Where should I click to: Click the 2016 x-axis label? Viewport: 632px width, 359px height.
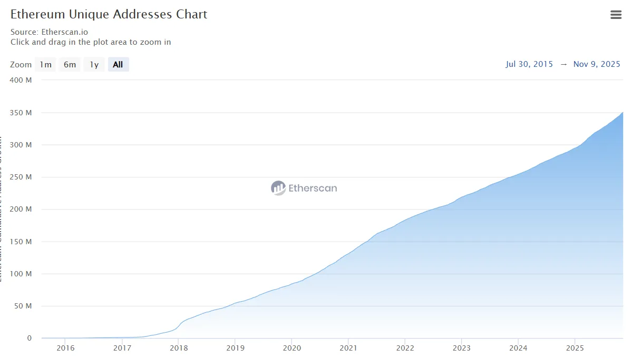[65, 348]
